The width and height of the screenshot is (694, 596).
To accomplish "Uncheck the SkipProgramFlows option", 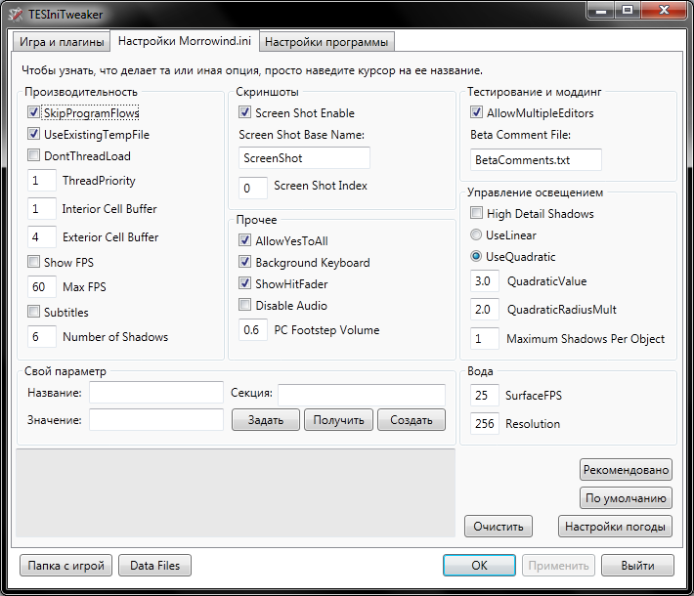I will click(x=35, y=113).
